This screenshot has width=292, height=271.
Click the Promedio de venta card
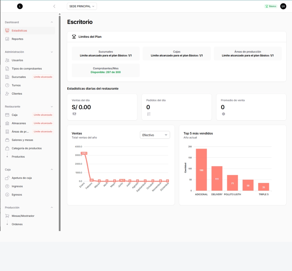[x=251, y=107]
